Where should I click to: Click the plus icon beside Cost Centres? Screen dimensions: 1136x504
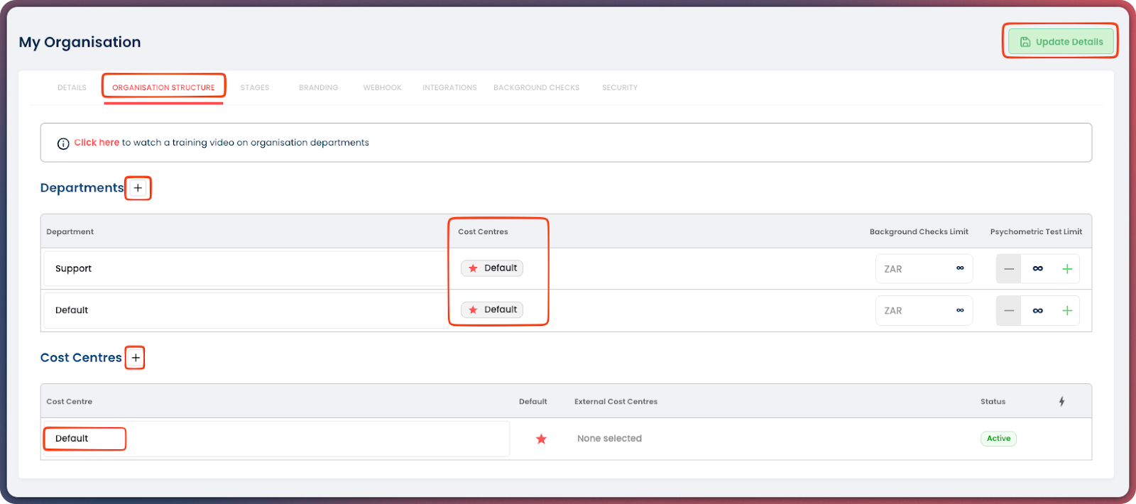click(x=136, y=358)
